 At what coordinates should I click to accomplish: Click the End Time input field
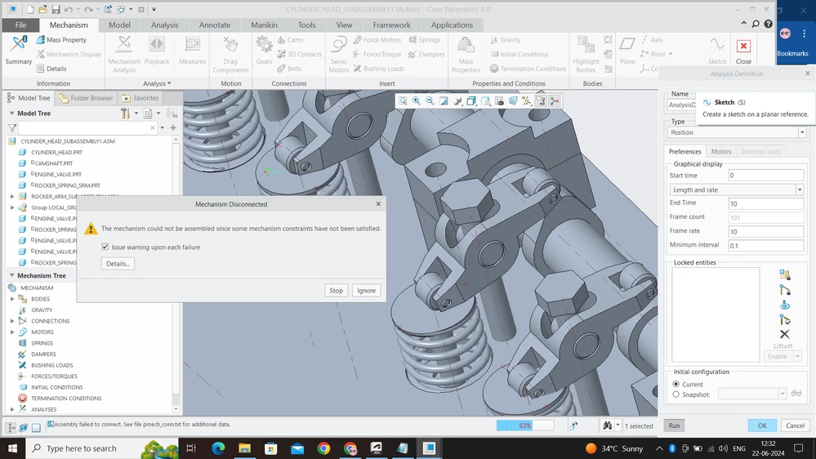click(765, 203)
